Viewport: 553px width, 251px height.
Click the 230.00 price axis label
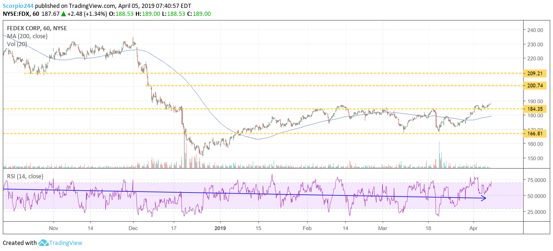tap(536, 45)
